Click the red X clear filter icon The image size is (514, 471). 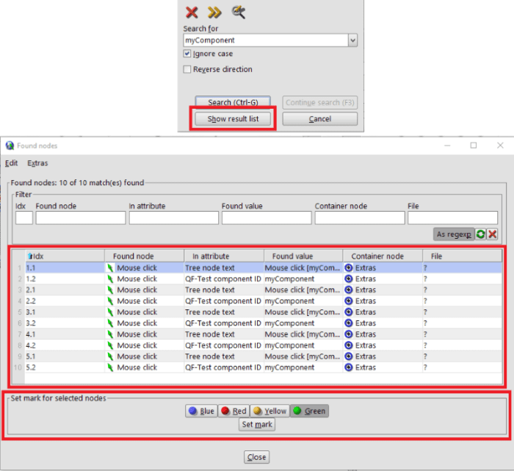[493, 234]
